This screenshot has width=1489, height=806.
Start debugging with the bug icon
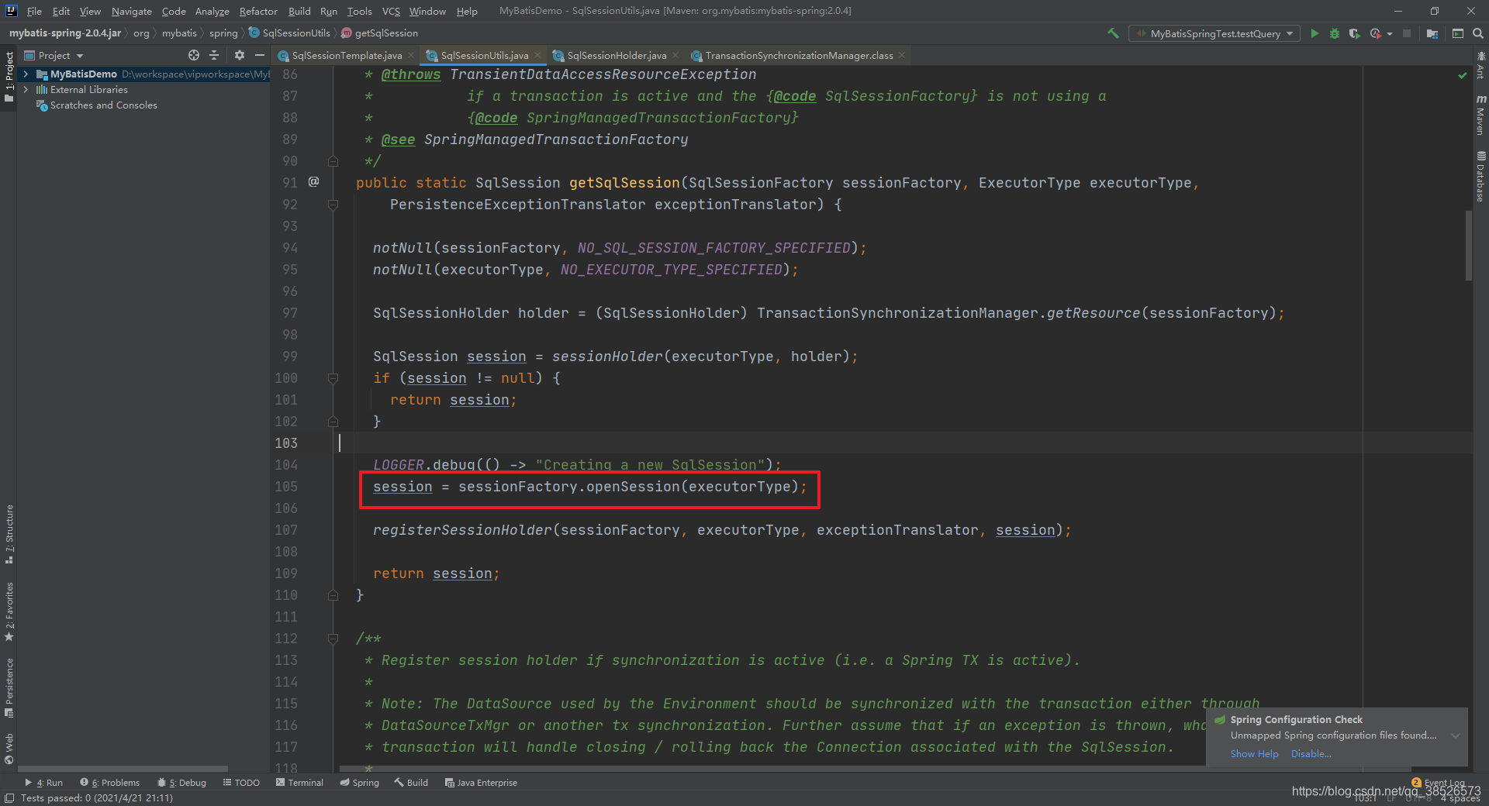click(1335, 33)
